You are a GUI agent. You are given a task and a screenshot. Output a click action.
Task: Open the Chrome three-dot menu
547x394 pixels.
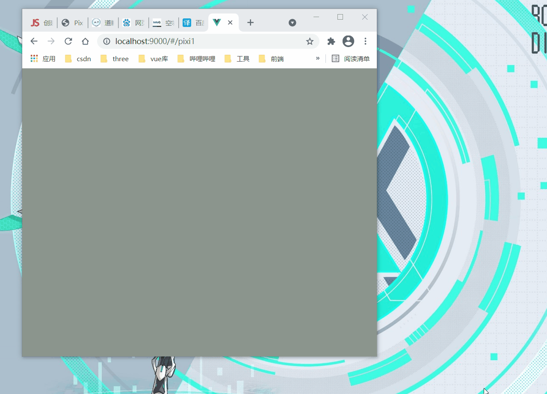(365, 41)
